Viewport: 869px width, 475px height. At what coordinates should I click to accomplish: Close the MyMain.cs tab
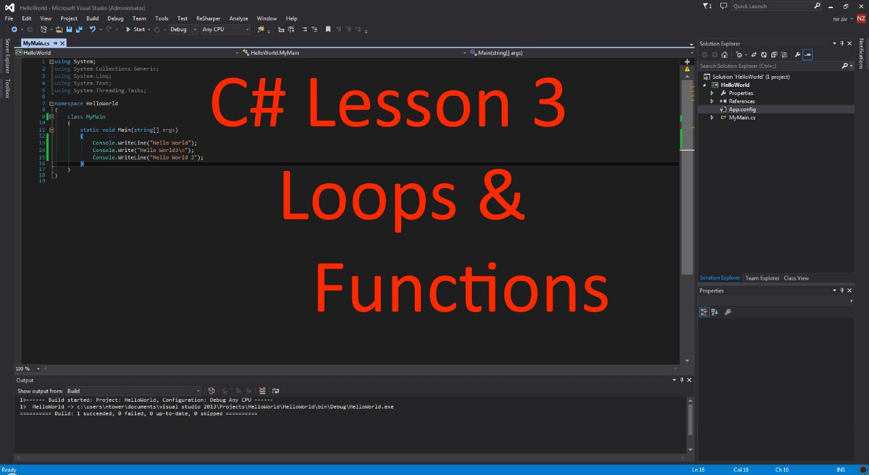point(64,43)
